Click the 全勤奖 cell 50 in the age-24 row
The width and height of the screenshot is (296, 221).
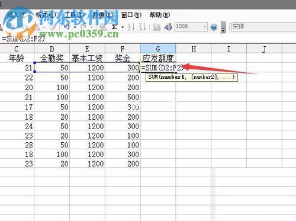point(52,126)
